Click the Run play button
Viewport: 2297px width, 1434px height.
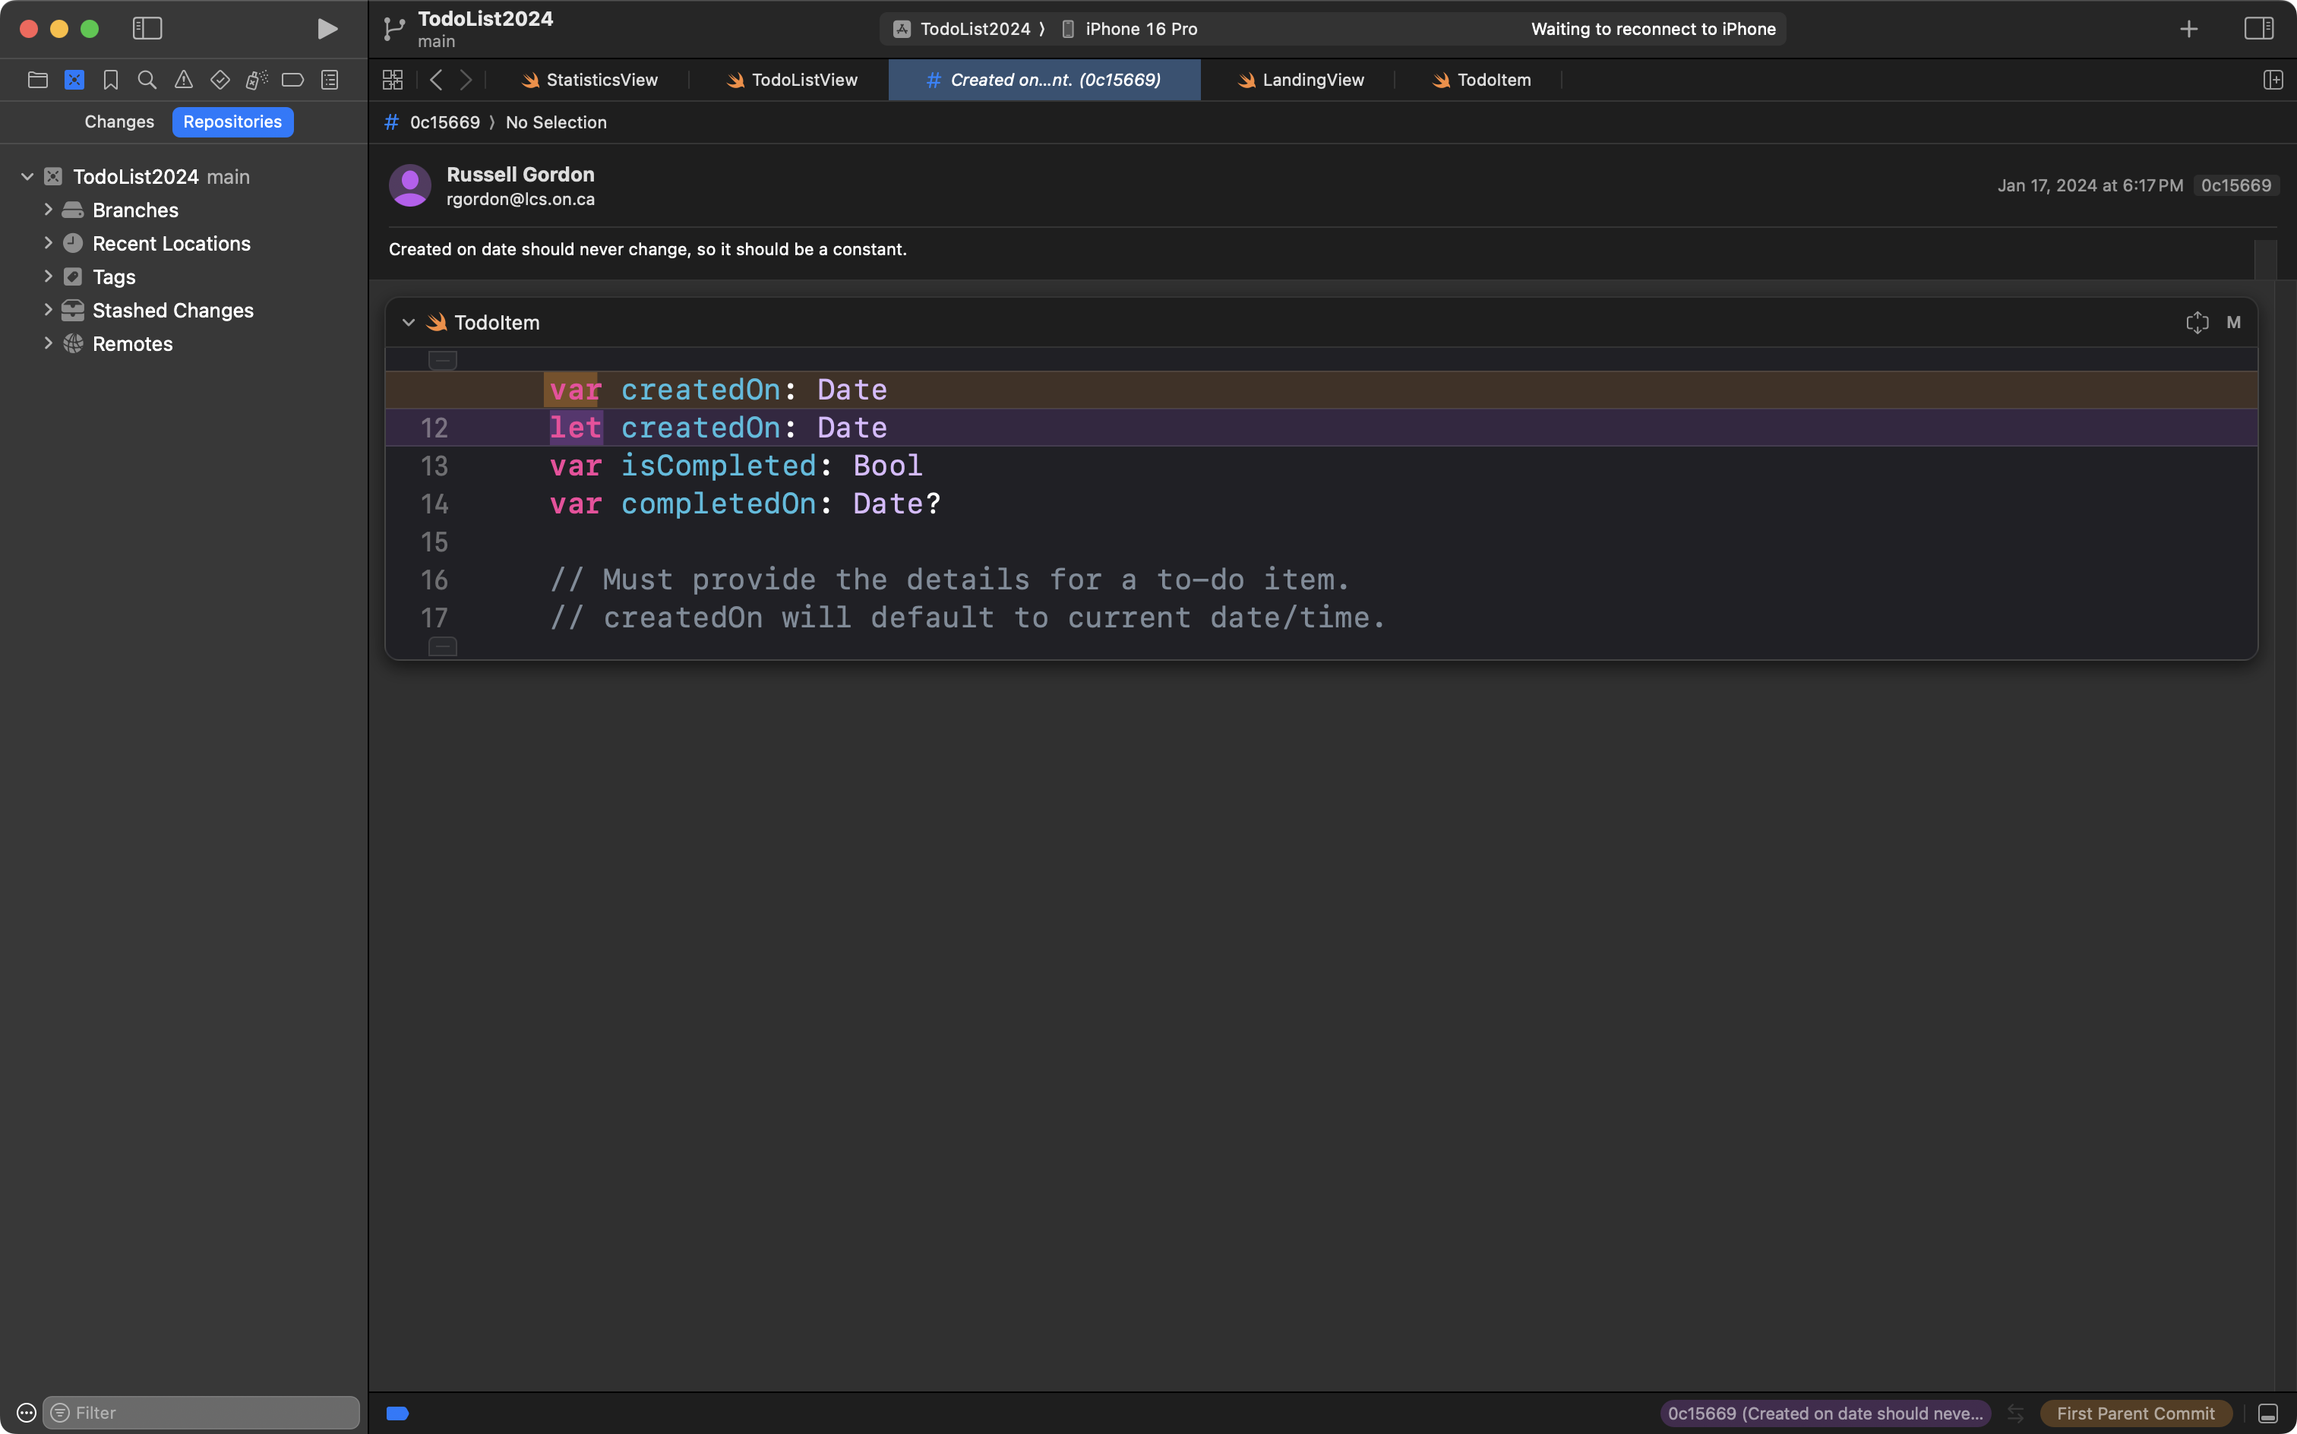point(327,28)
